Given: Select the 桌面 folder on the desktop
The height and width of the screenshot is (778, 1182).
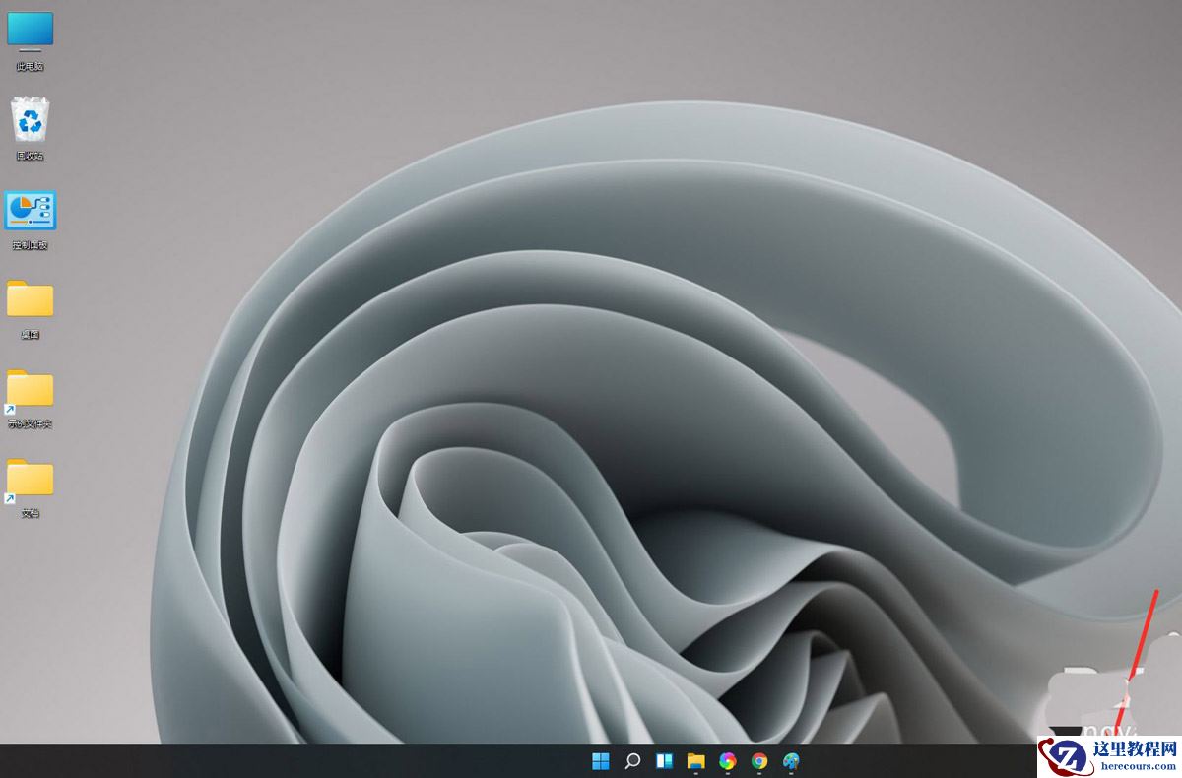Looking at the screenshot, I should [x=30, y=300].
